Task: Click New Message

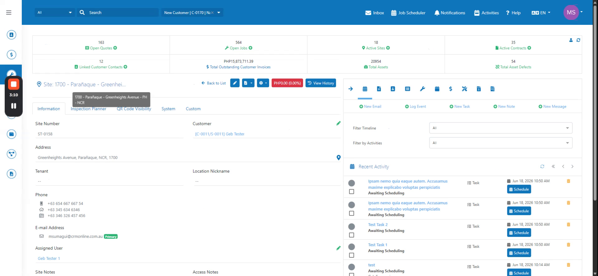Action: pos(553,107)
